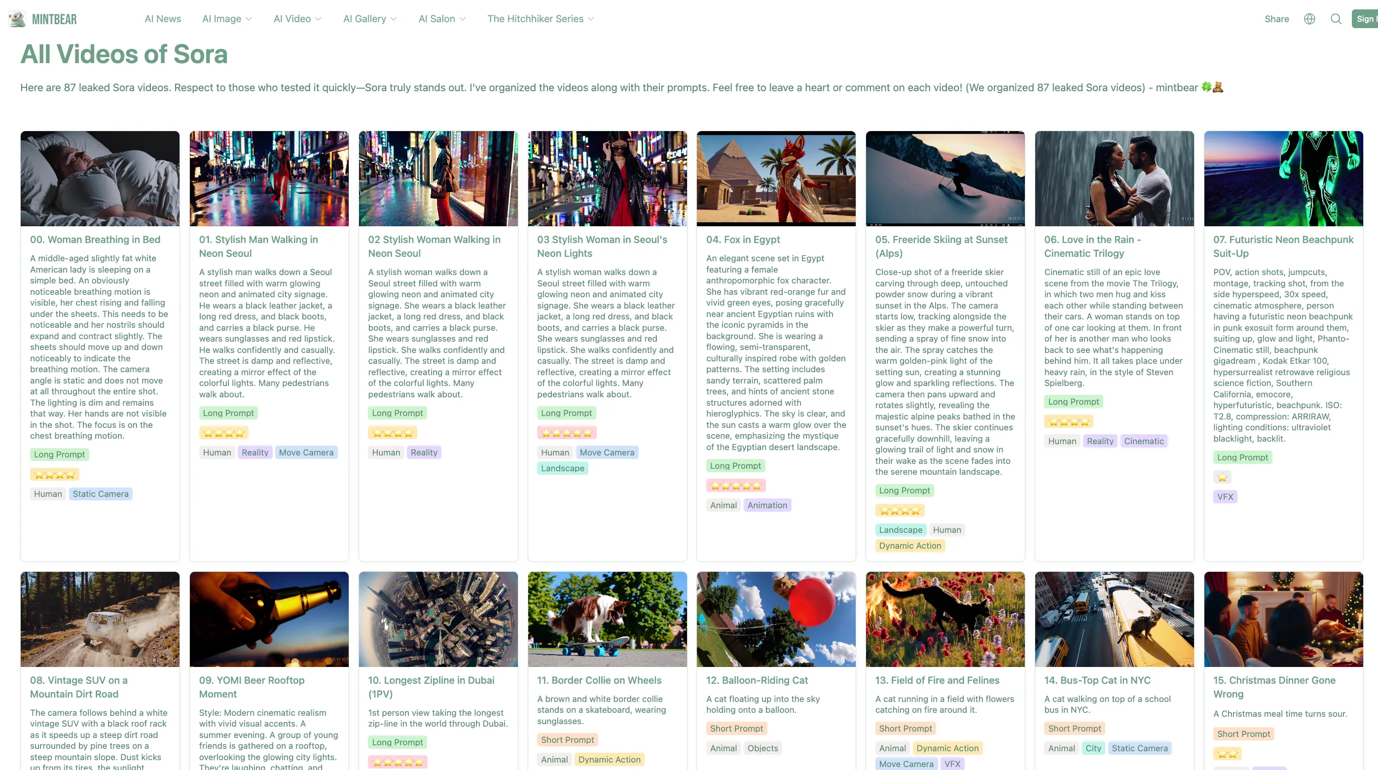Click the single star rating on Neon Beachpunk card
Screen dimensions: 1378x770
click(x=1222, y=477)
